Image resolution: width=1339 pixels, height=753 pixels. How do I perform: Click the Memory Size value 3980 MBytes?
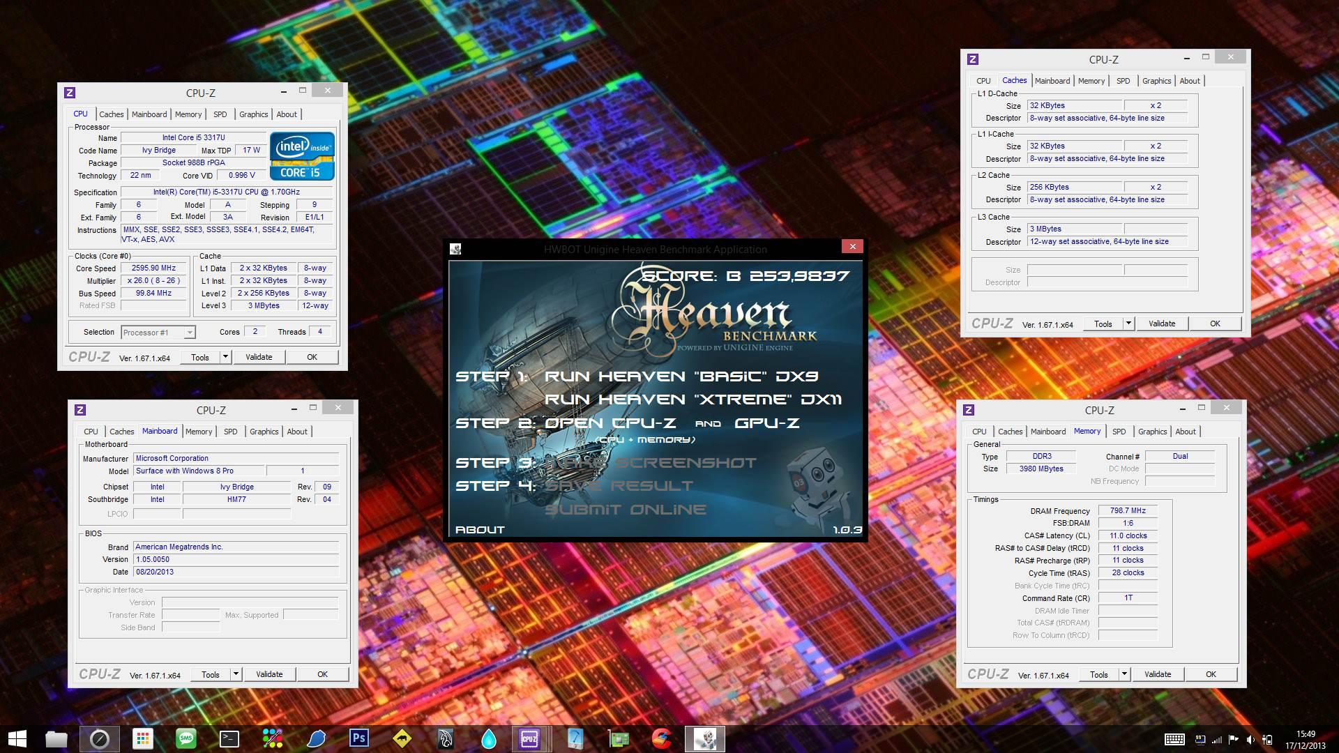pos(1042,469)
